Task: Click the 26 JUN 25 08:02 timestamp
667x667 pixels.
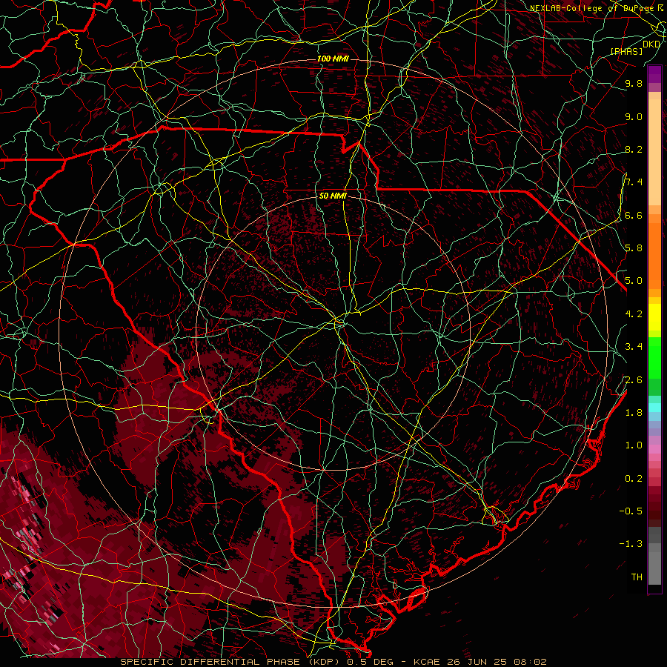Action: point(498,662)
